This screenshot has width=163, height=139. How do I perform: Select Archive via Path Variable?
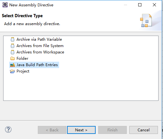[39, 39]
